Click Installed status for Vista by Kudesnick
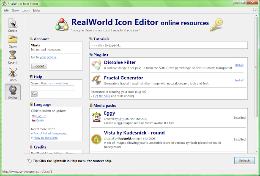The image size is (260, 176). pyautogui.click(x=240, y=140)
